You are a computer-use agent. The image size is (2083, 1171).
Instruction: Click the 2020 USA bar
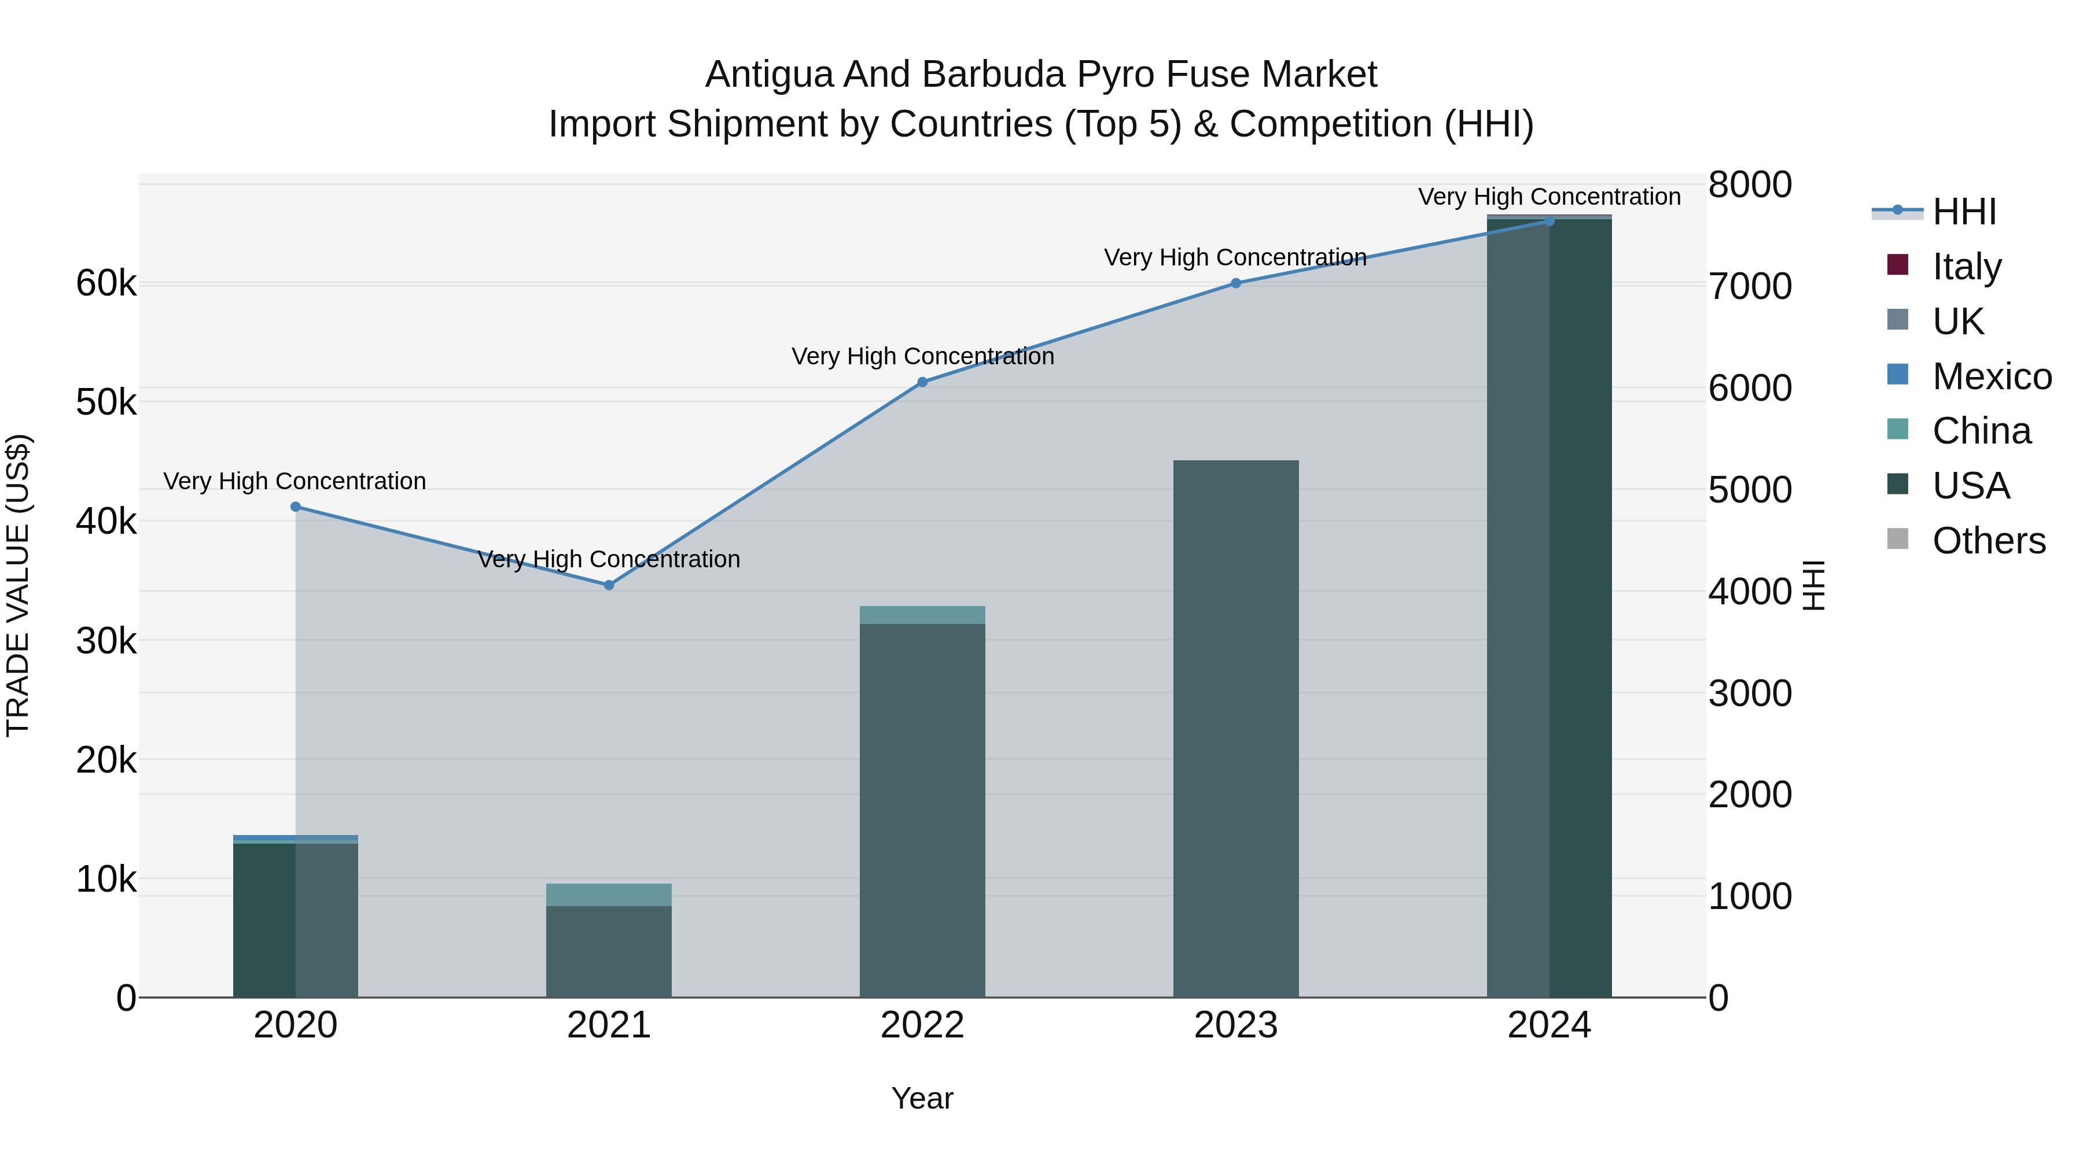pyautogui.click(x=295, y=921)
